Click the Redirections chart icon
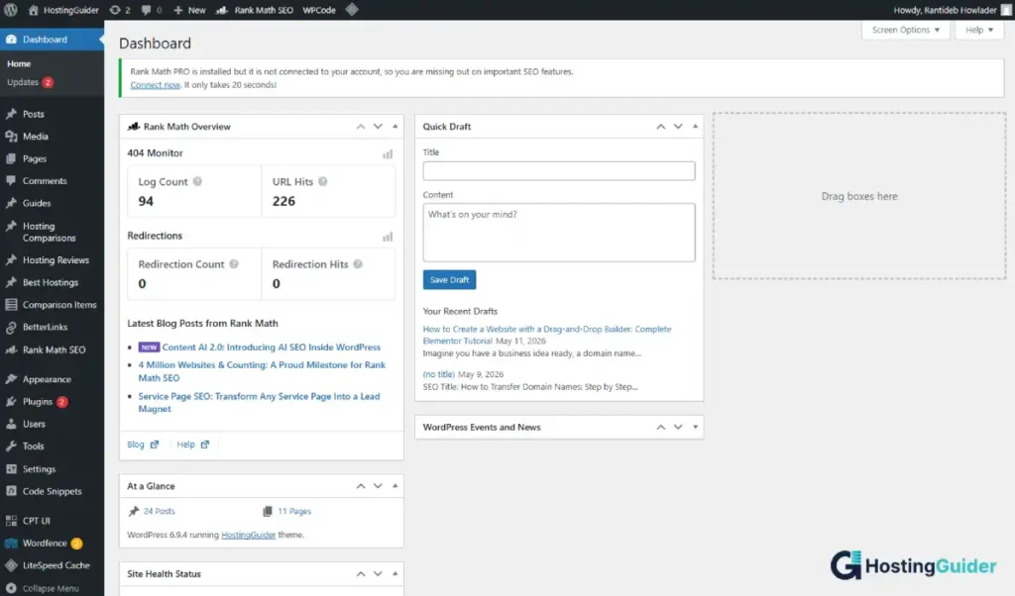This screenshot has height=596, width=1015. [388, 237]
